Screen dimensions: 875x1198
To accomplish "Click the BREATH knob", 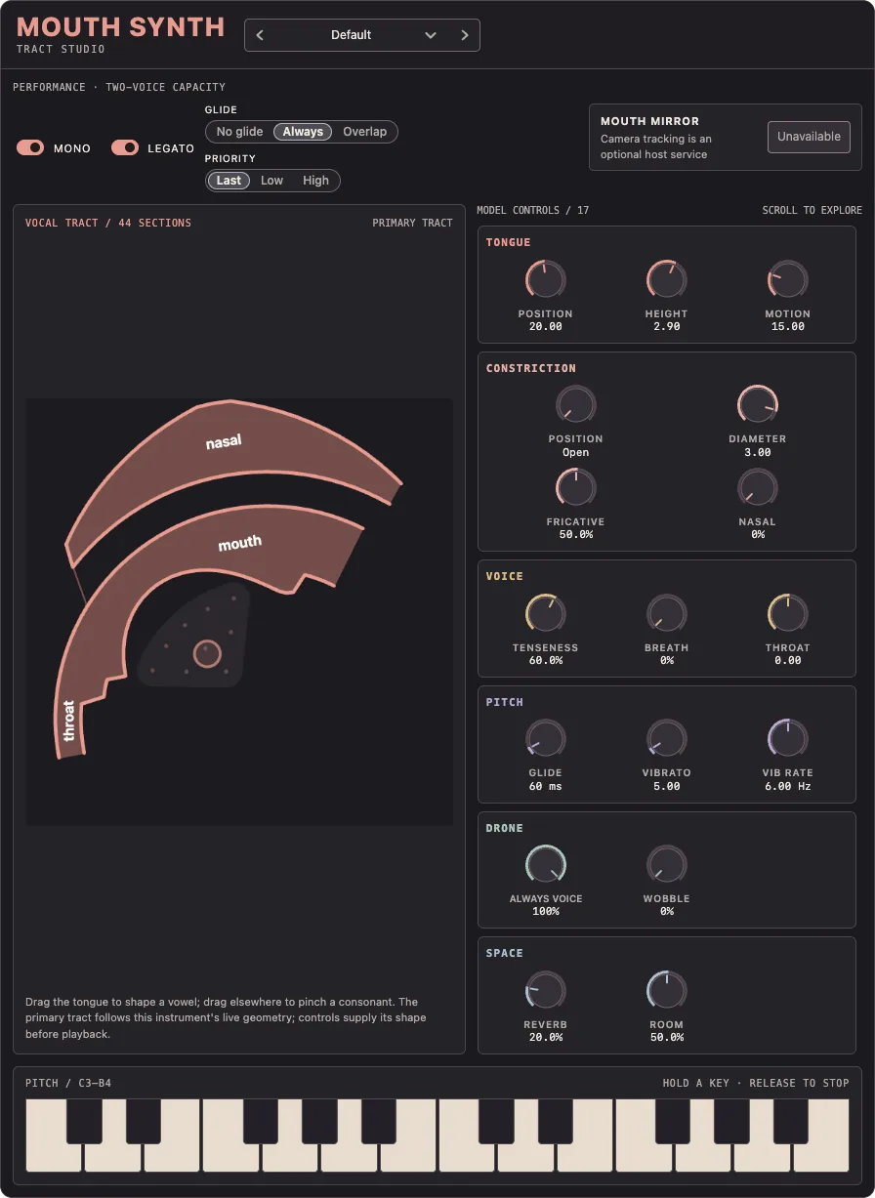I will point(667,613).
